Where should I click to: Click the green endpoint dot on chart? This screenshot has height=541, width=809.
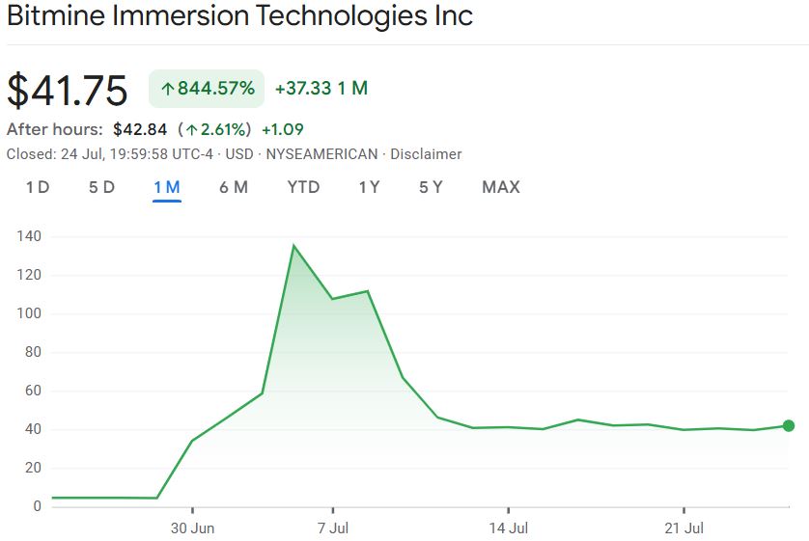[x=789, y=425]
